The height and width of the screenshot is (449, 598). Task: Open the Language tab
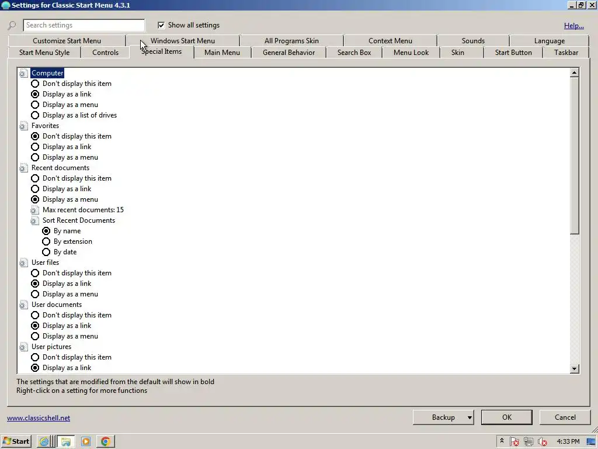(x=549, y=41)
